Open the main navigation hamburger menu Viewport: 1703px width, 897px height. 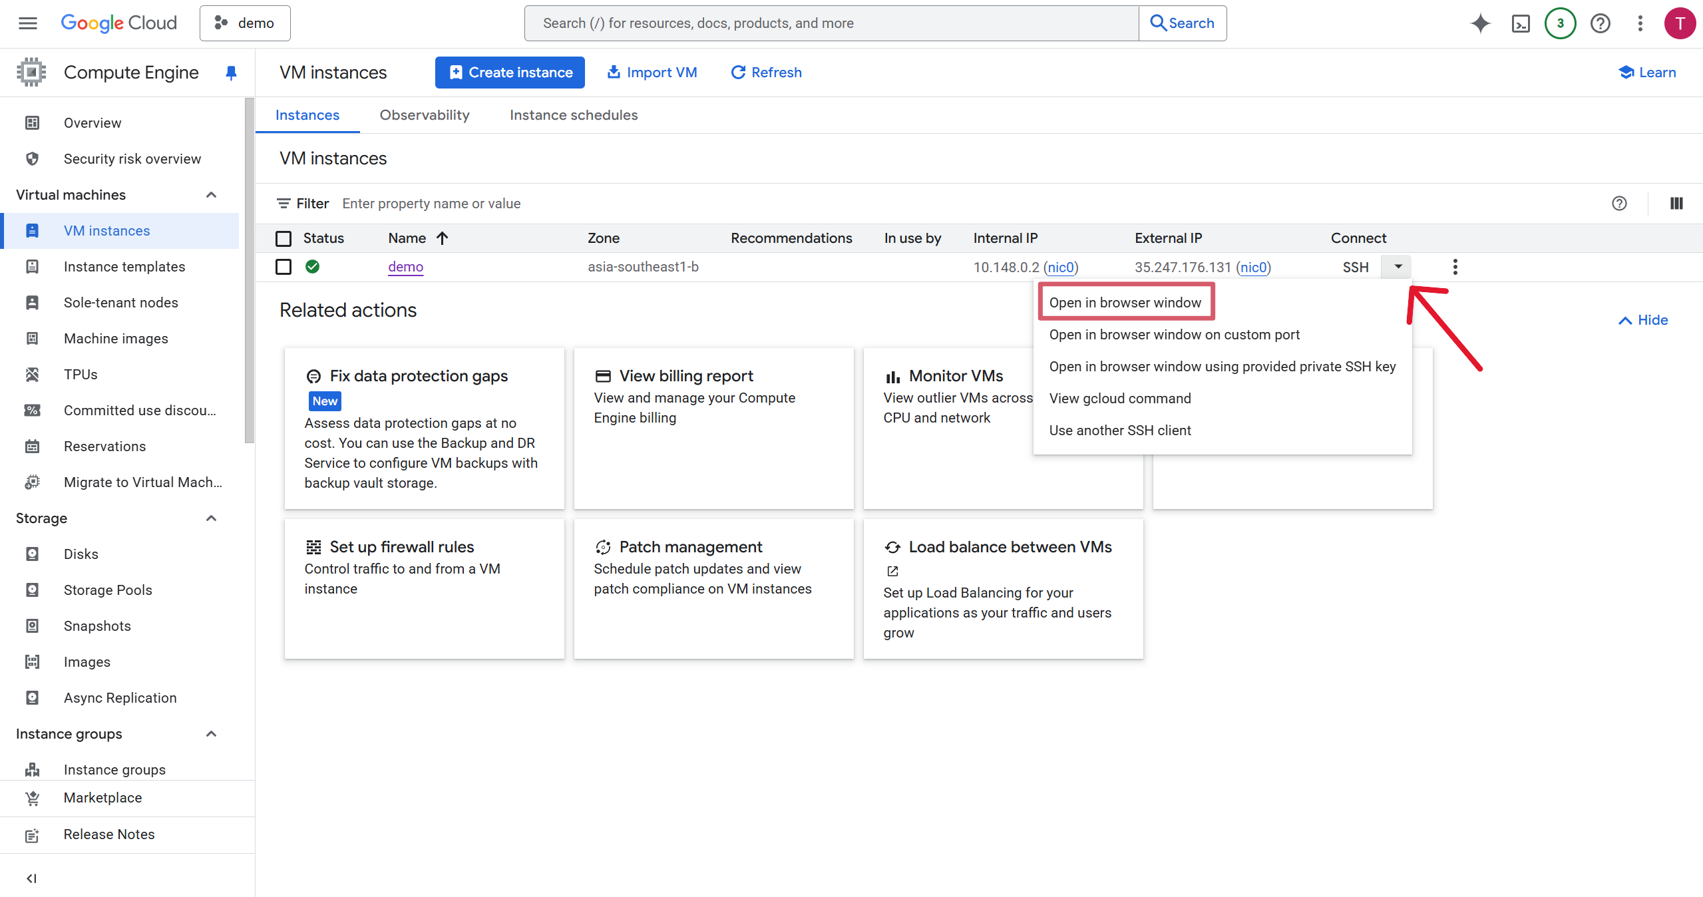(28, 23)
